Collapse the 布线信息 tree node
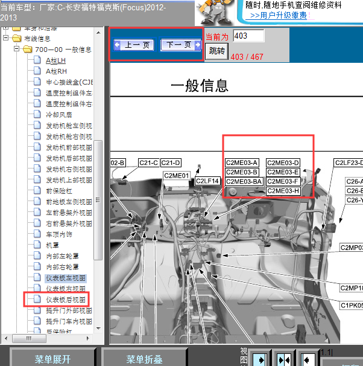The width and height of the screenshot is (363, 366). pyautogui.click(x=5, y=38)
